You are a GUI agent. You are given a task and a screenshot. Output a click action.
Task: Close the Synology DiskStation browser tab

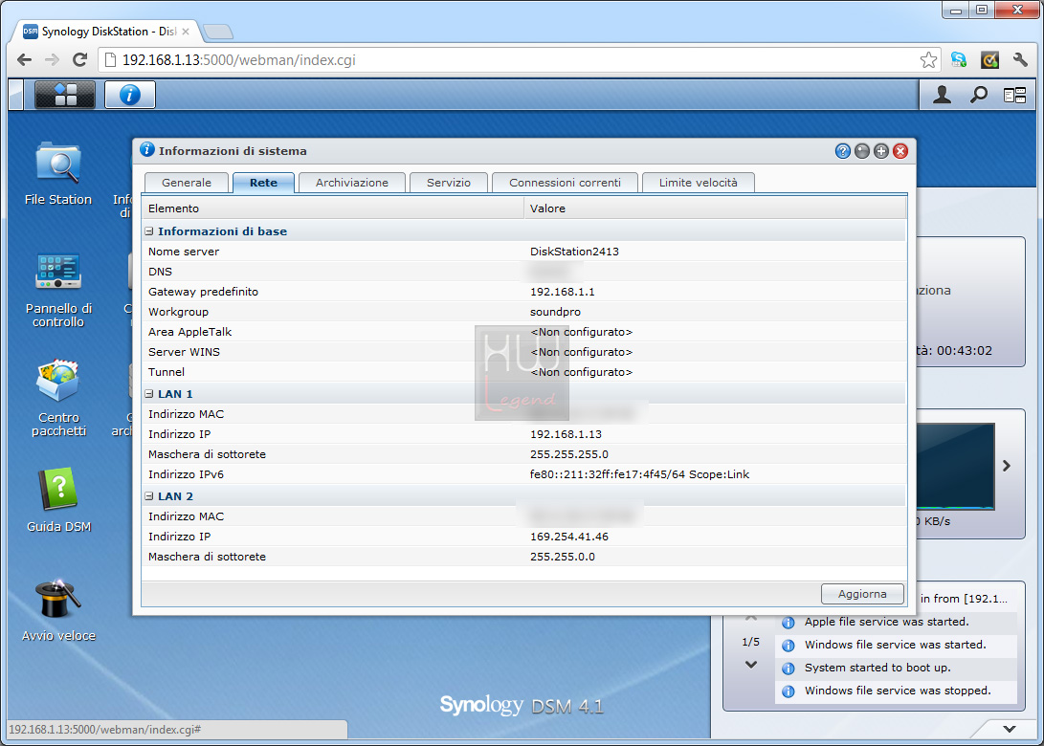coord(186,32)
